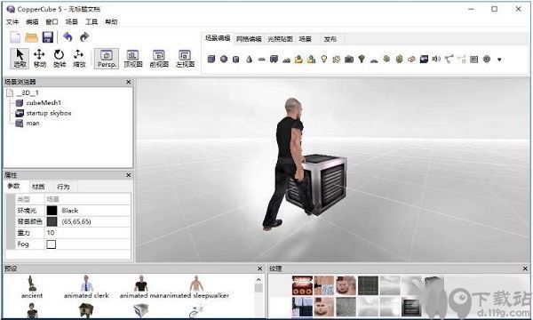533x320 pixels.
Task: Enable the Fog checkbox
Action: 51,244
